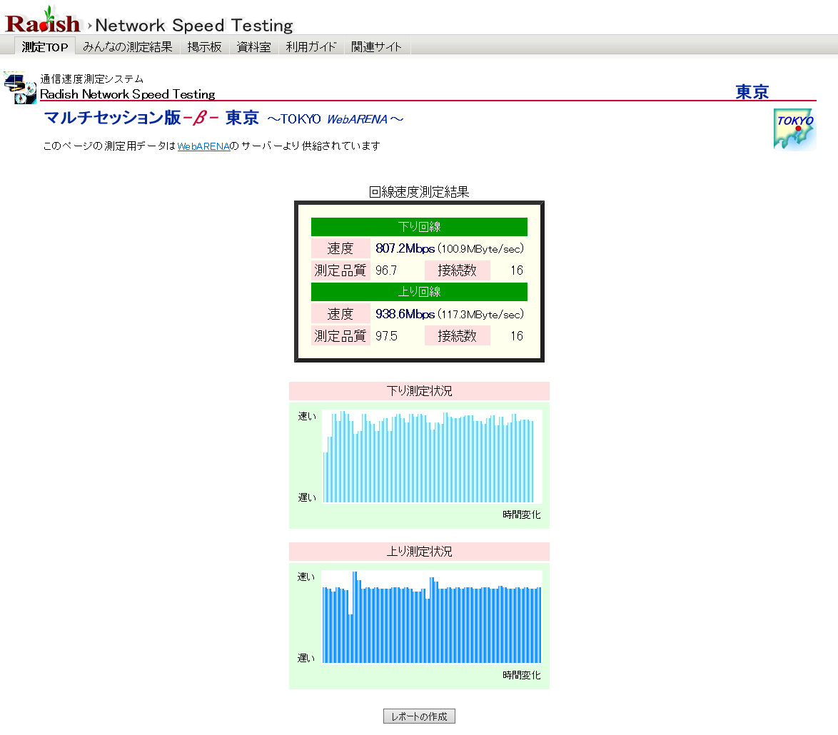
Task: Switch to みんなの測定結果 tab
Action: point(128,47)
